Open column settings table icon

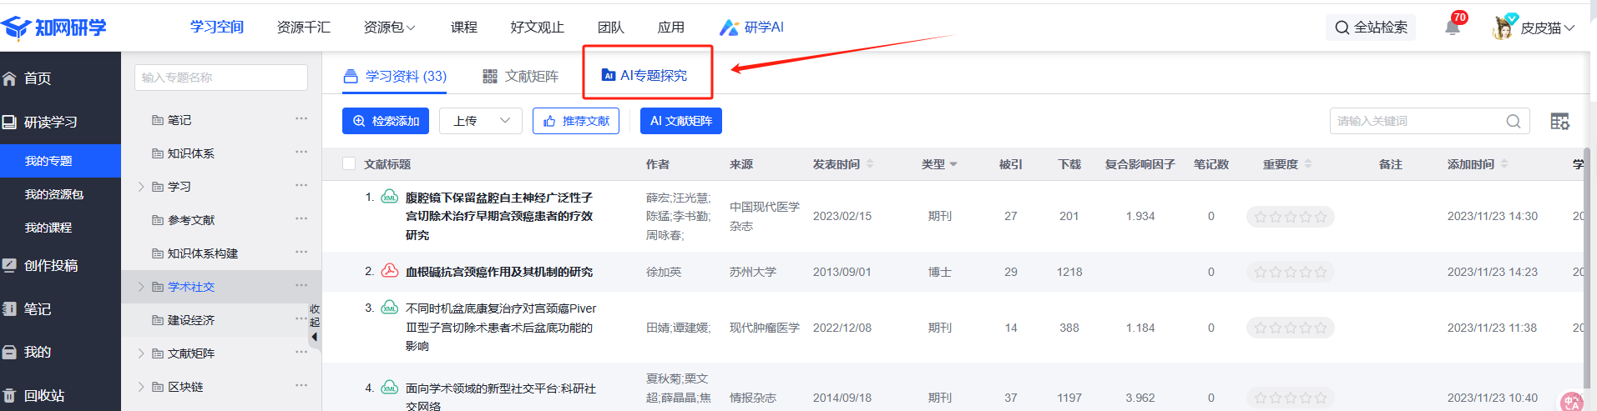tap(1559, 122)
